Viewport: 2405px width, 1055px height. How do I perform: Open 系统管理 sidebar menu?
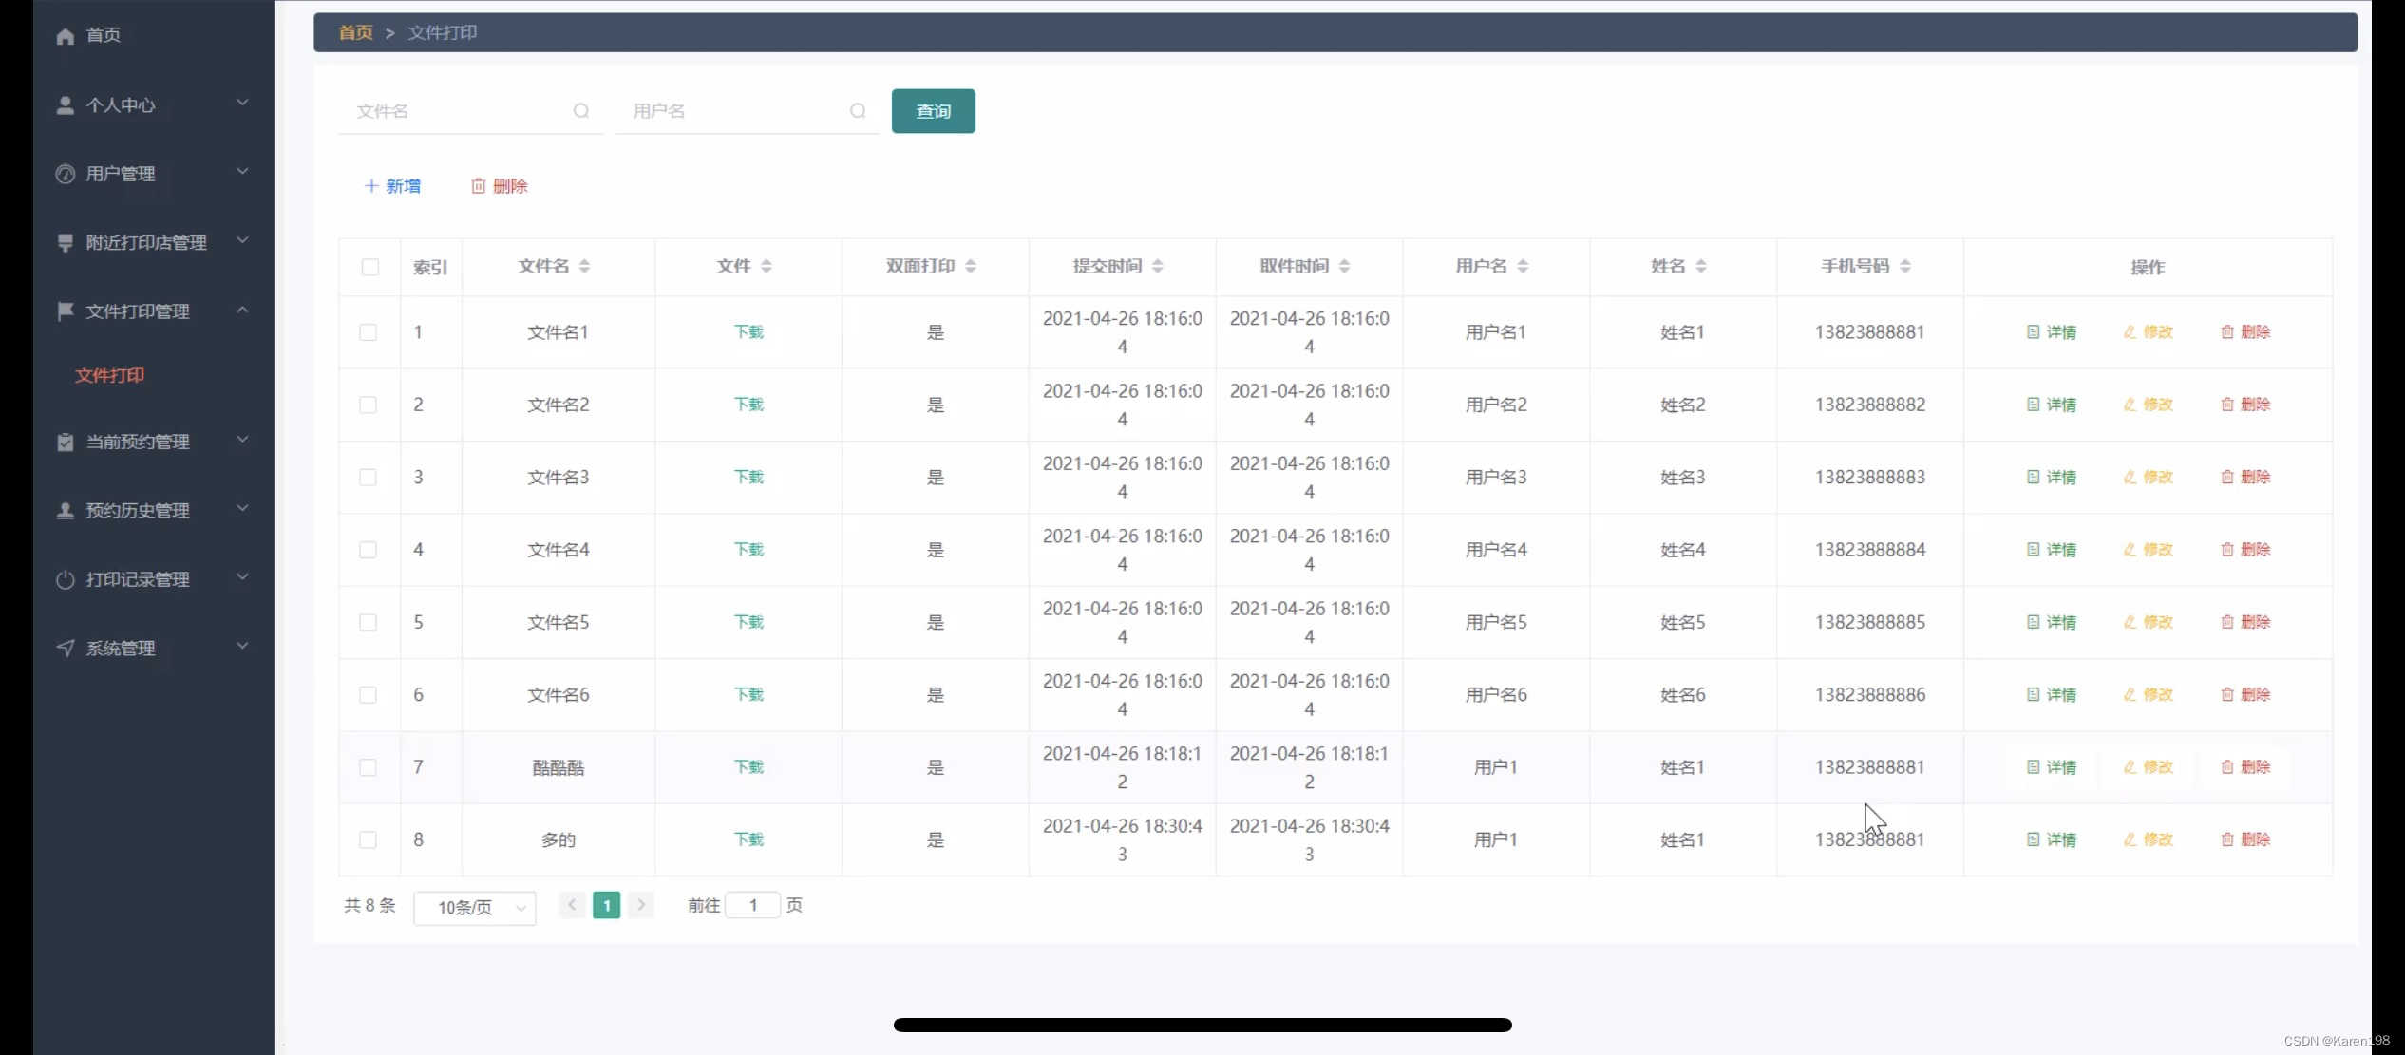[x=154, y=649]
